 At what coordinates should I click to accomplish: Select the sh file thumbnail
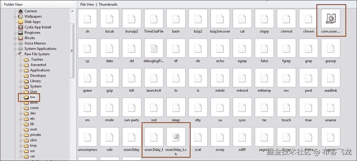88,19
